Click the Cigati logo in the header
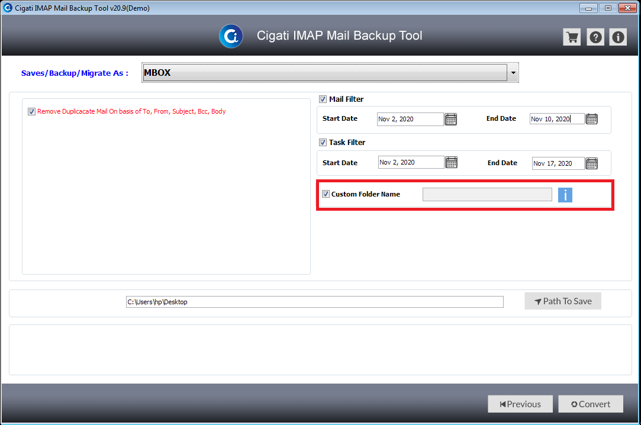 coord(231,36)
